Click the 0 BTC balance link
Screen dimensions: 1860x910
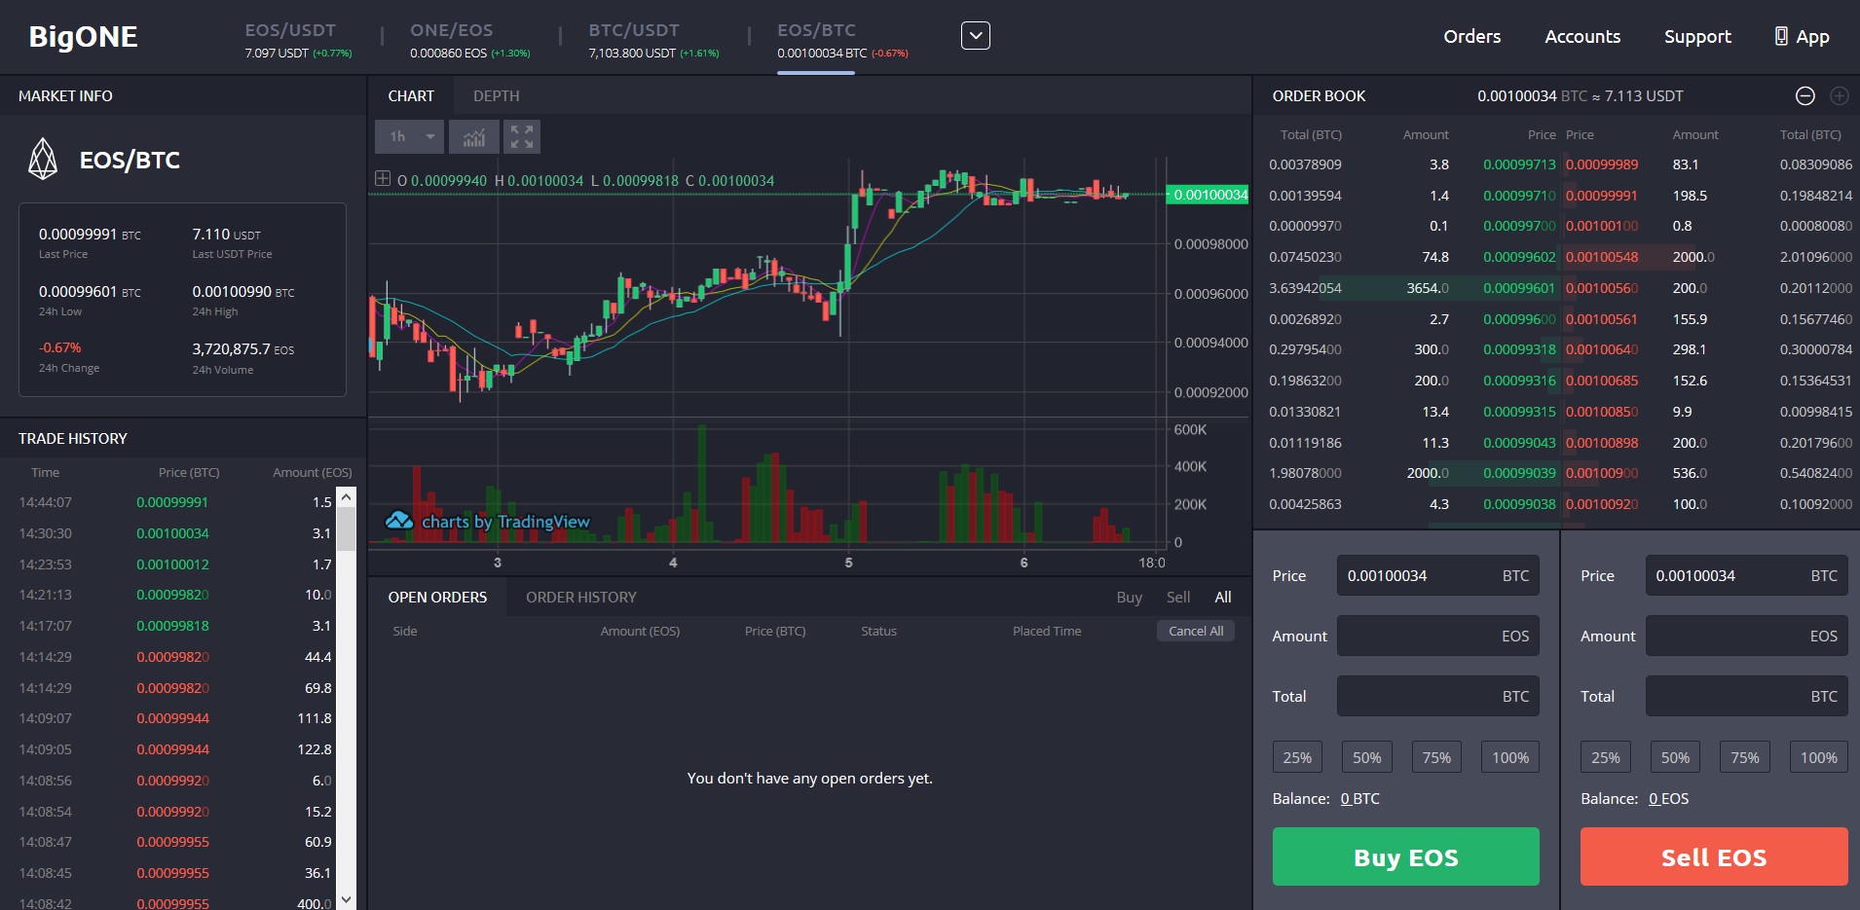coord(1359,798)
